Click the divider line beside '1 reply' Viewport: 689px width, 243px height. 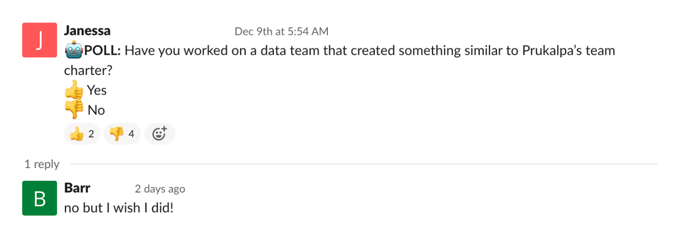coord(363,164)
